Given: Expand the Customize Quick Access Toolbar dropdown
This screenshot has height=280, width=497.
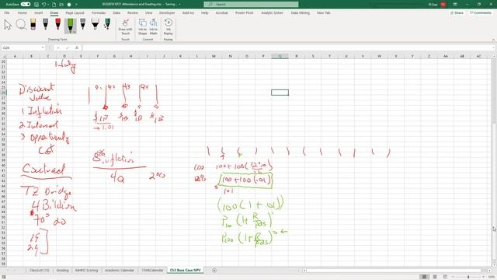Looking at the screenshot, I should coord(76,5).
